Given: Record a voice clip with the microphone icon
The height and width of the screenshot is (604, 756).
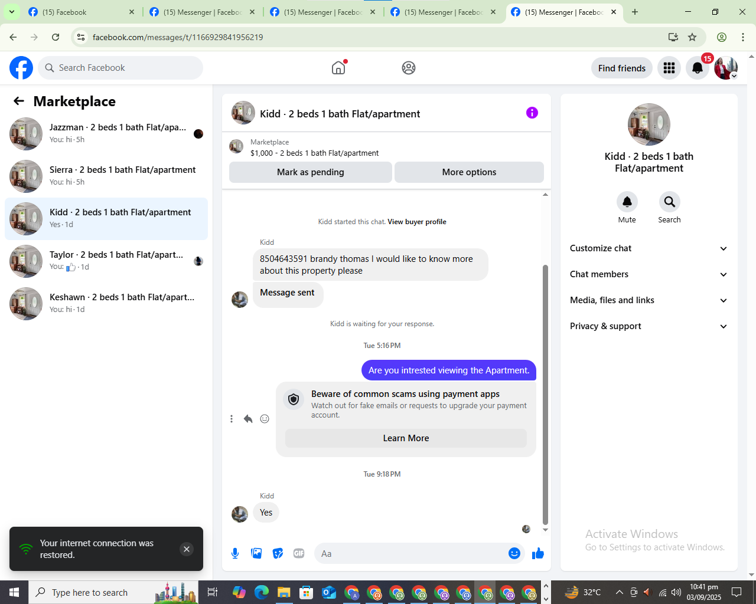Looking at the screenshot, I should (235, 553).
